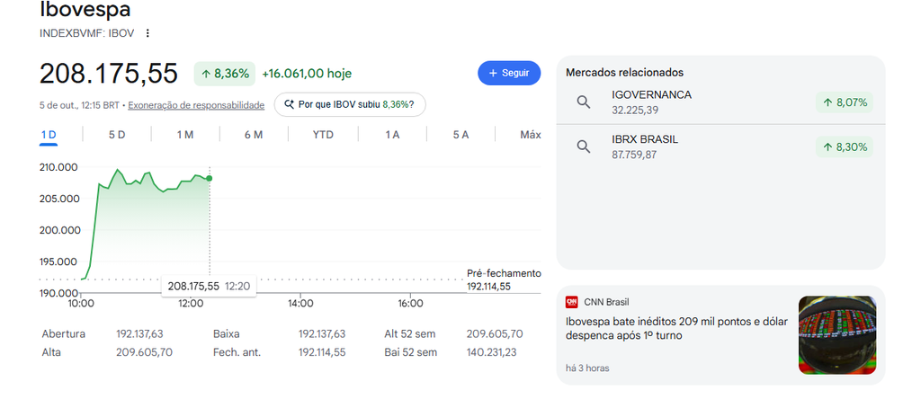This screenshot has height=399, width=921.
Task: Click the Abertura value 192.137,63
Action: [x=139, y=334]
